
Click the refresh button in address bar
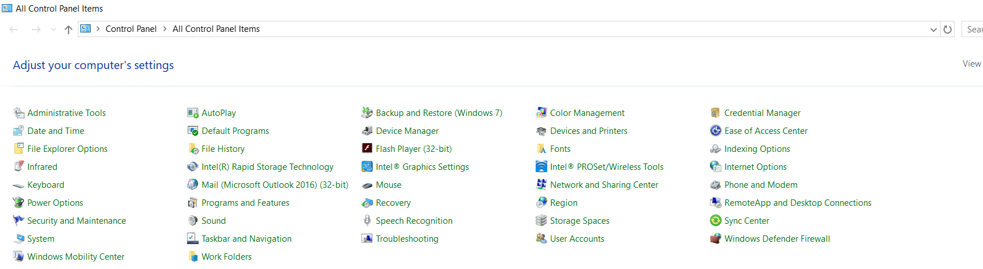(948, 30)
